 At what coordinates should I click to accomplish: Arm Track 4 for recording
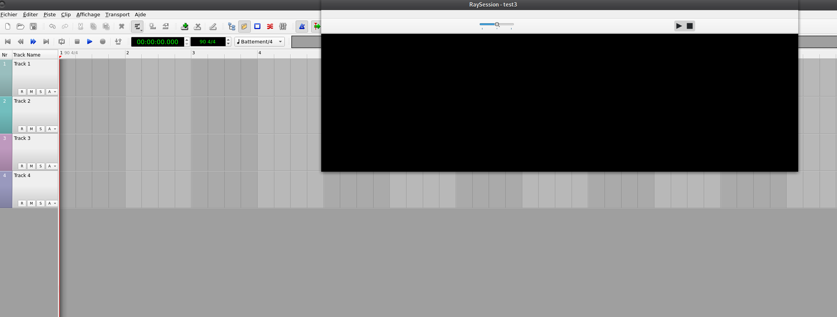coord(22,203)
